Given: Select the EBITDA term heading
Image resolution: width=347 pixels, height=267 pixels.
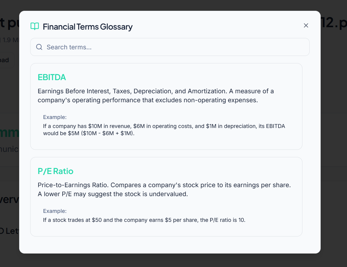Looking at the screenshot, I should [52, 77].
